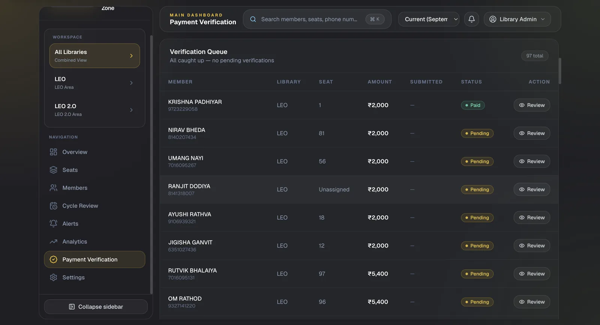Open Overview from the navigation
The width and height of the screenshot is (600, 325).
[94, 152]
